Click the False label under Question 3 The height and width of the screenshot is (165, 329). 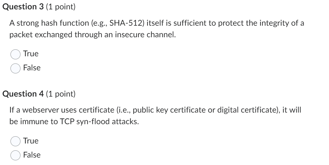point(33,67)
